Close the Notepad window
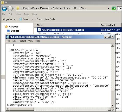Viewport: 122px width, 112px height. (113, 37)
